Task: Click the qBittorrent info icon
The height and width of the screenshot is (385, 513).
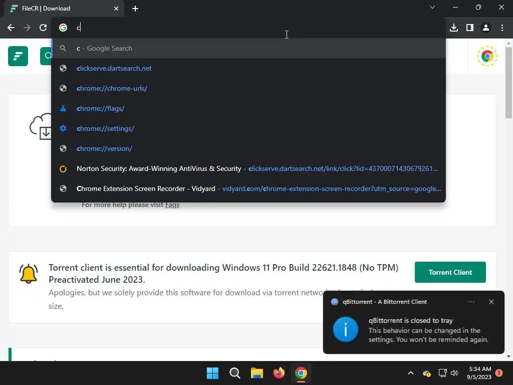Action: coord(346,329)
